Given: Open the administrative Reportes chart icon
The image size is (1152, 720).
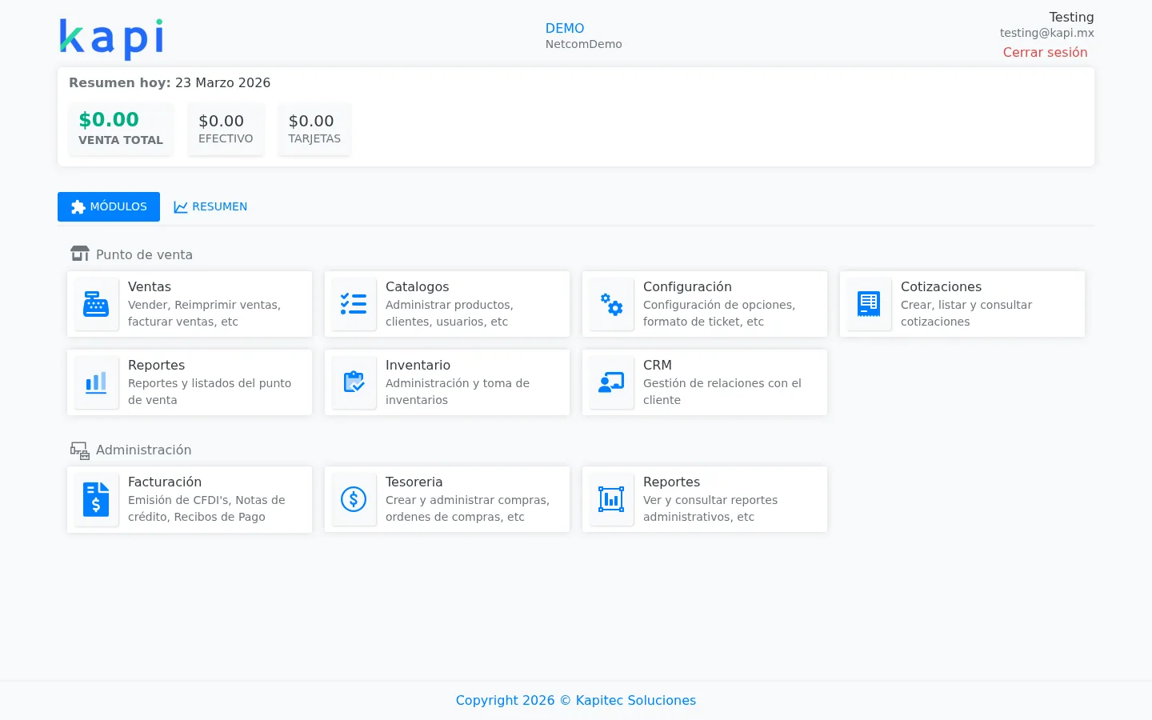Looking at the screenshot, I should [x=611, y=499].
